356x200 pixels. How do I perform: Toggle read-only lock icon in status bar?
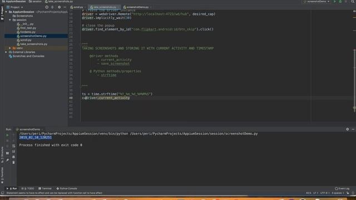tap(348, 193)
